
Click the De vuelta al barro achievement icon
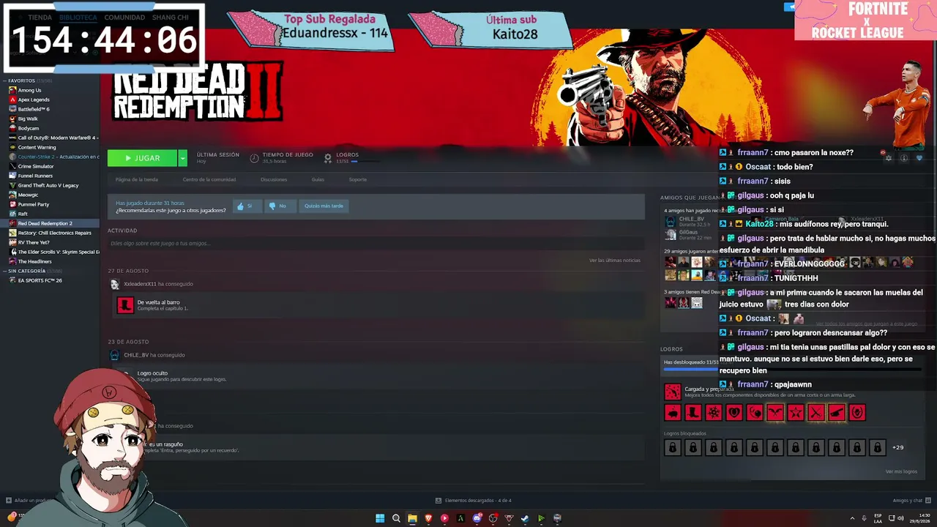point(125,305)
